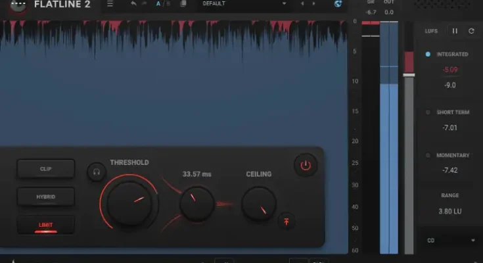Viewport: 483px width, 263px height.
Task: Select the Short Term loudness radio button
Action: [x=428, y=112]
